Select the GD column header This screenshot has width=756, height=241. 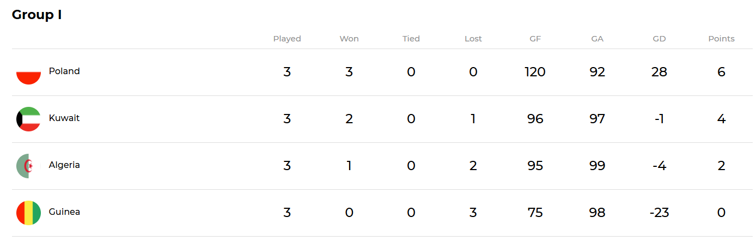point(660,39)
